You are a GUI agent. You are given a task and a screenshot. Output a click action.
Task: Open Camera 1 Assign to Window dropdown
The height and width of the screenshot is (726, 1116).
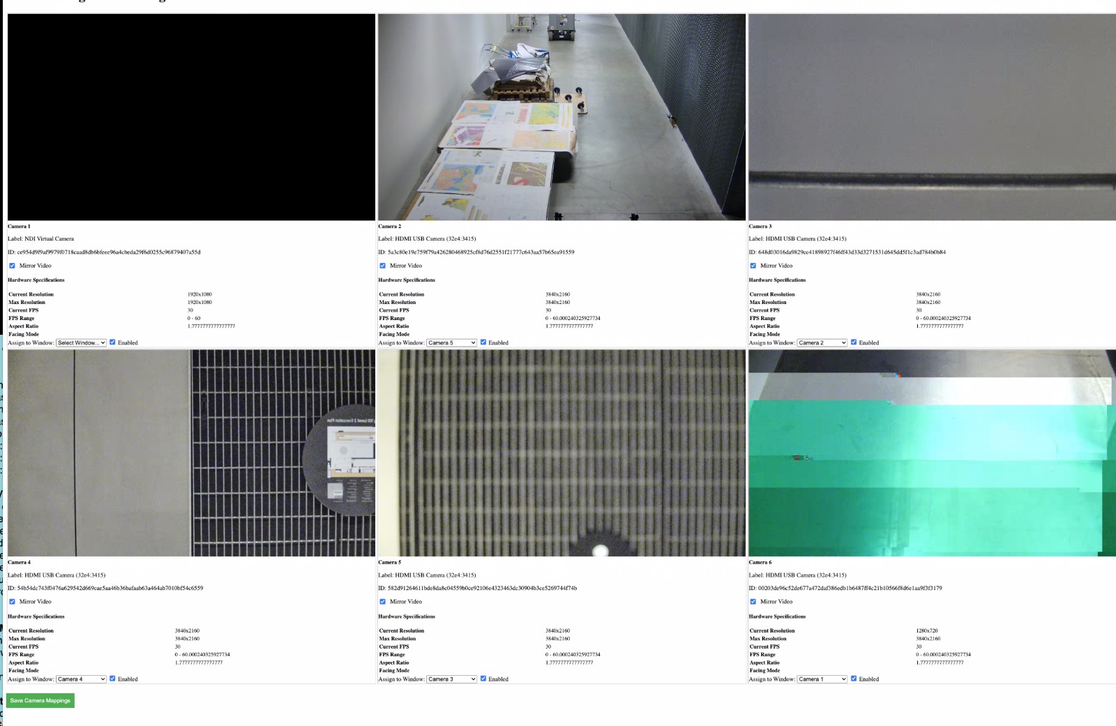[x=81, y=343]
